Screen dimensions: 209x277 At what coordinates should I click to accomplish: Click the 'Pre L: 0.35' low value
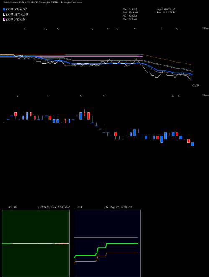pyautogui.click(x=130, y=16)
